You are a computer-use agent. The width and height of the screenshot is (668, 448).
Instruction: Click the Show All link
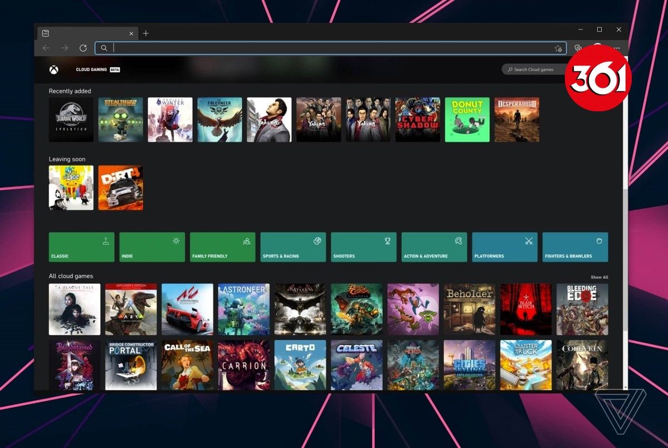click(x=599, y=277)
